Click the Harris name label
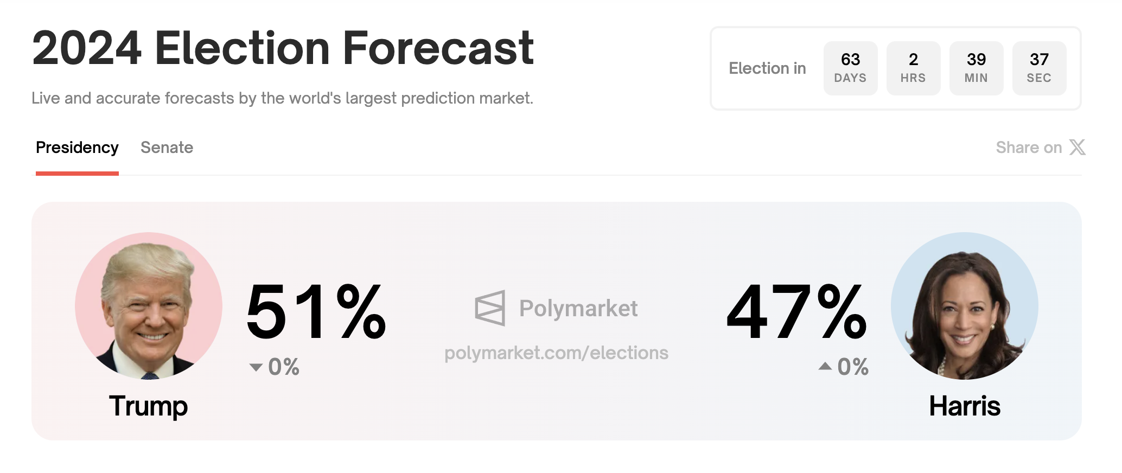This screenshot has width=1122, height=473. click(965, 406)
